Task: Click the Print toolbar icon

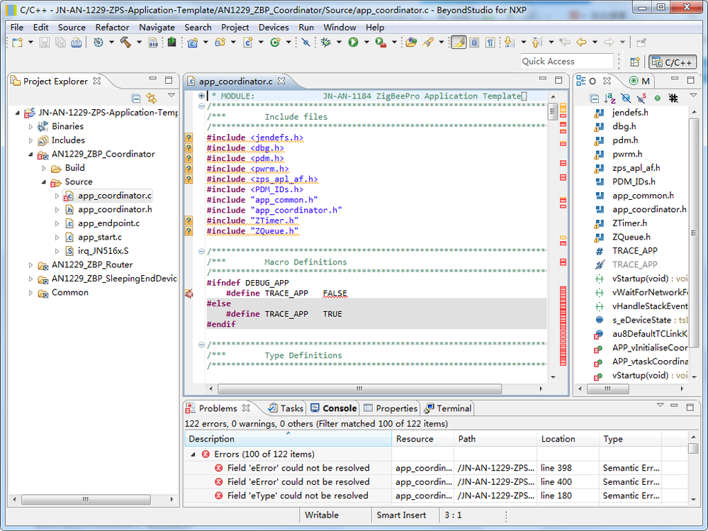Action: (75, 43)
